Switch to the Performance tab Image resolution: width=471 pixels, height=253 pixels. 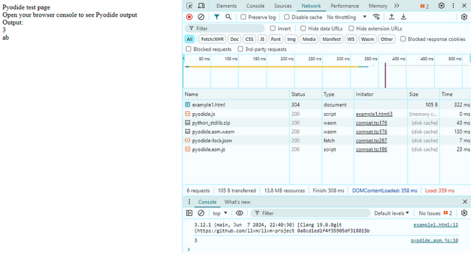pyautogui.click(x=345, y=6)
